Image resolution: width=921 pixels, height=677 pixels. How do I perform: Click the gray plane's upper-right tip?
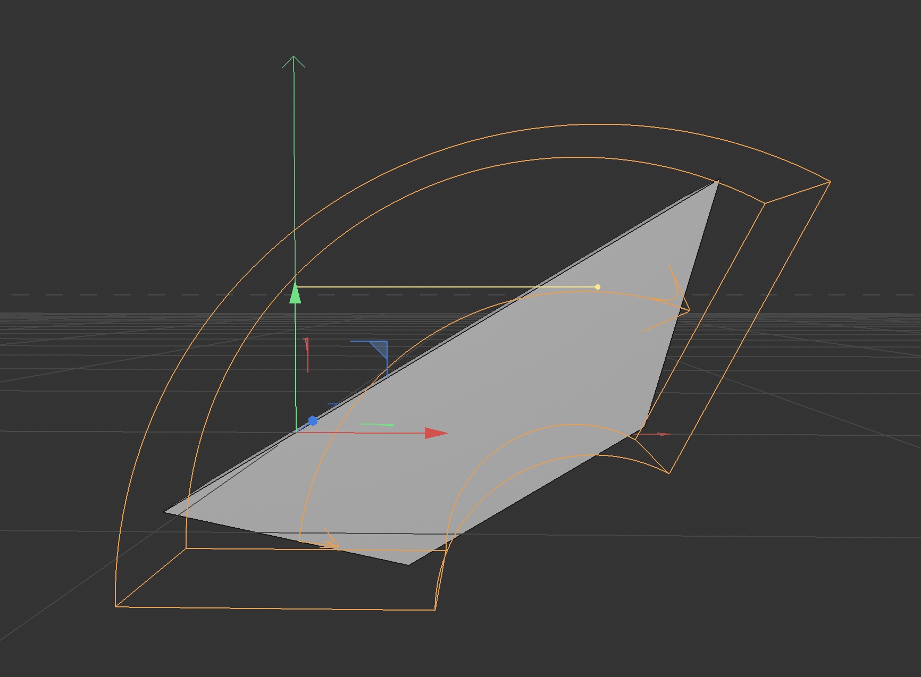coord(718,182)
